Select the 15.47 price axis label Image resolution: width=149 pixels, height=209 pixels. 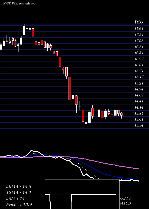139,77
